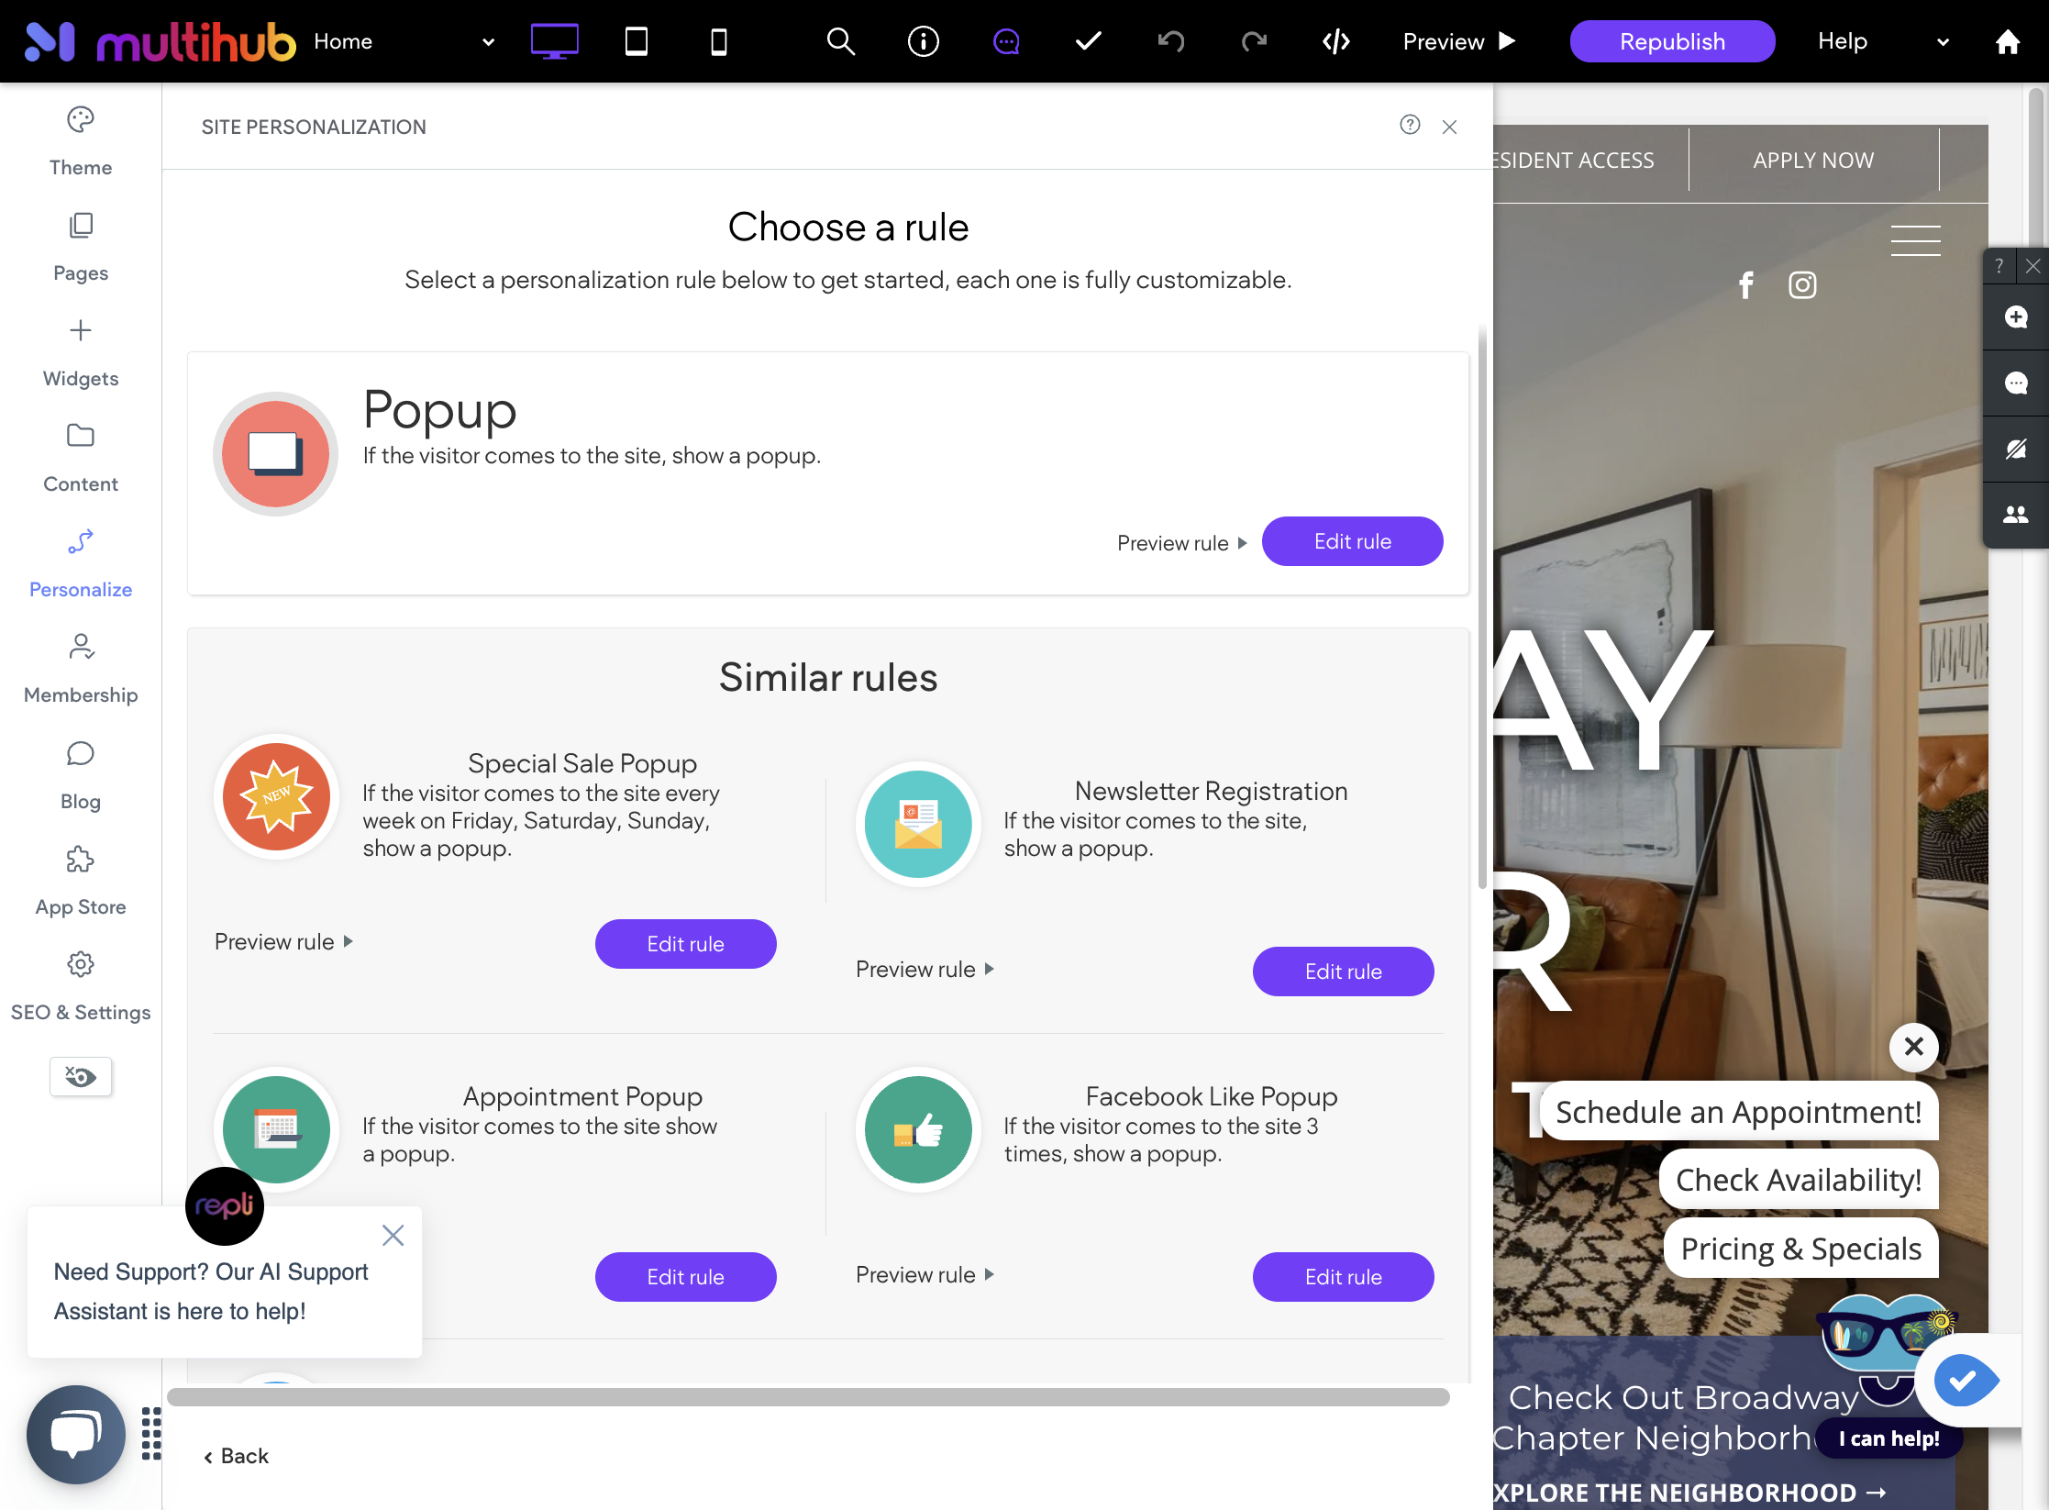
Task: Preview the Newsletter Registration rule
Action: click(x=925, y=969)
